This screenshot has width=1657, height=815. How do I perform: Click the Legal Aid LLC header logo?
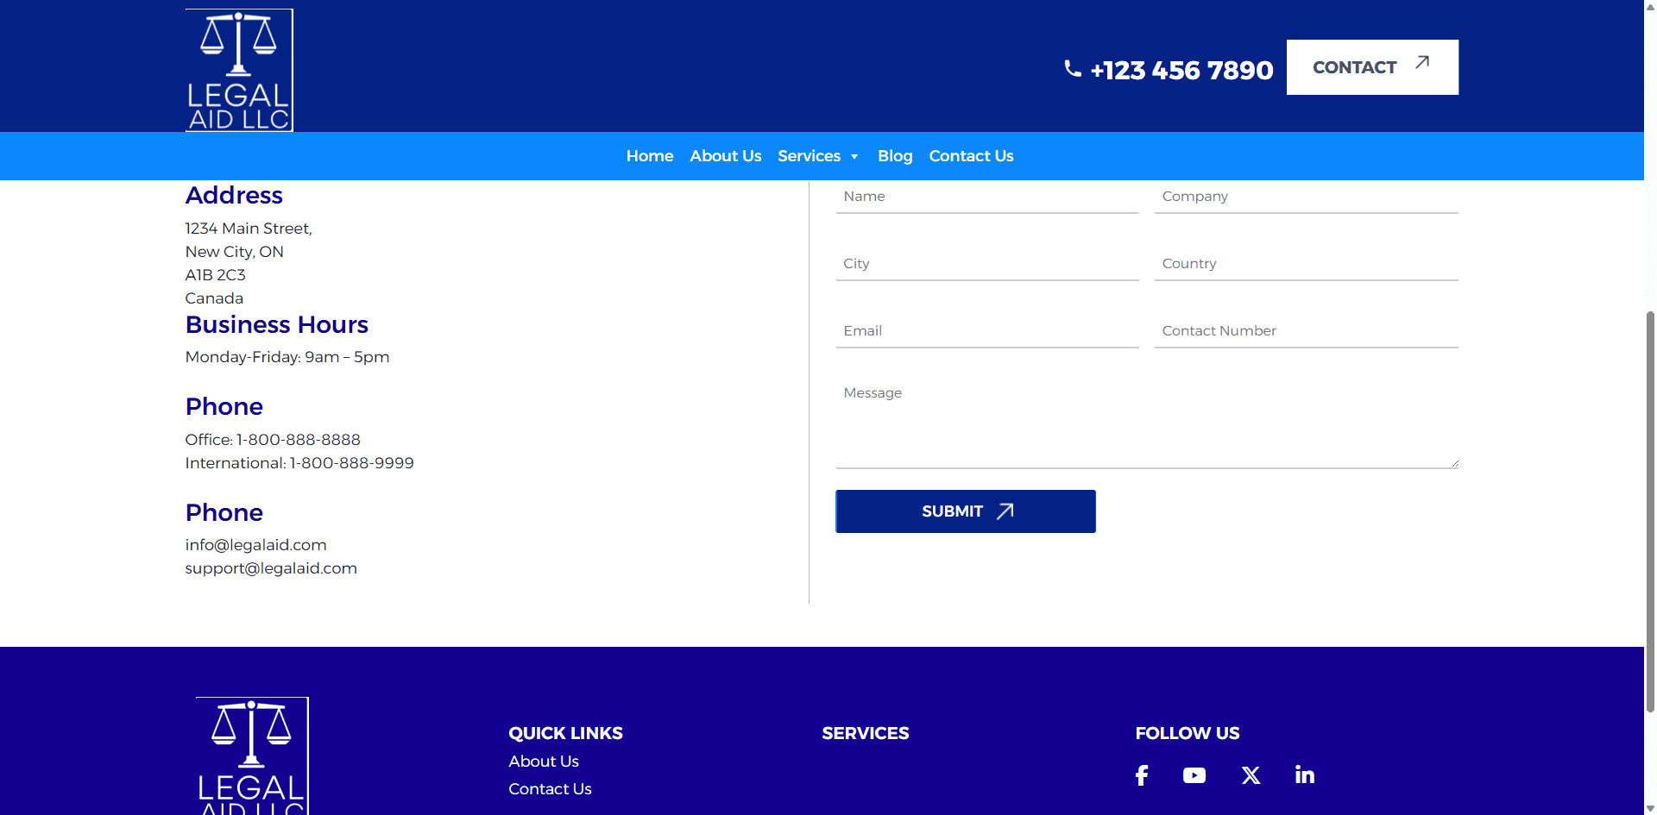tap(239, 71)
